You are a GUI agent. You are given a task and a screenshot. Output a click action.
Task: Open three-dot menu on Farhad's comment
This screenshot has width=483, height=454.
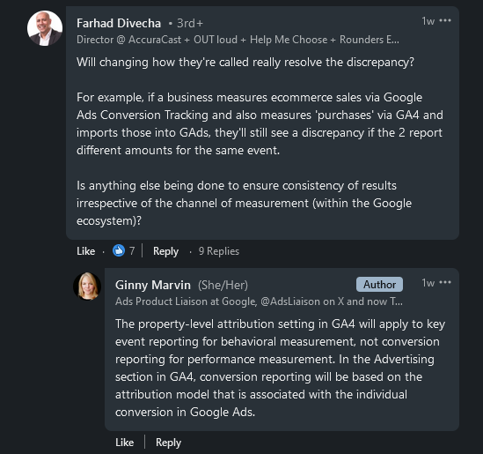[x=445, y=20]
